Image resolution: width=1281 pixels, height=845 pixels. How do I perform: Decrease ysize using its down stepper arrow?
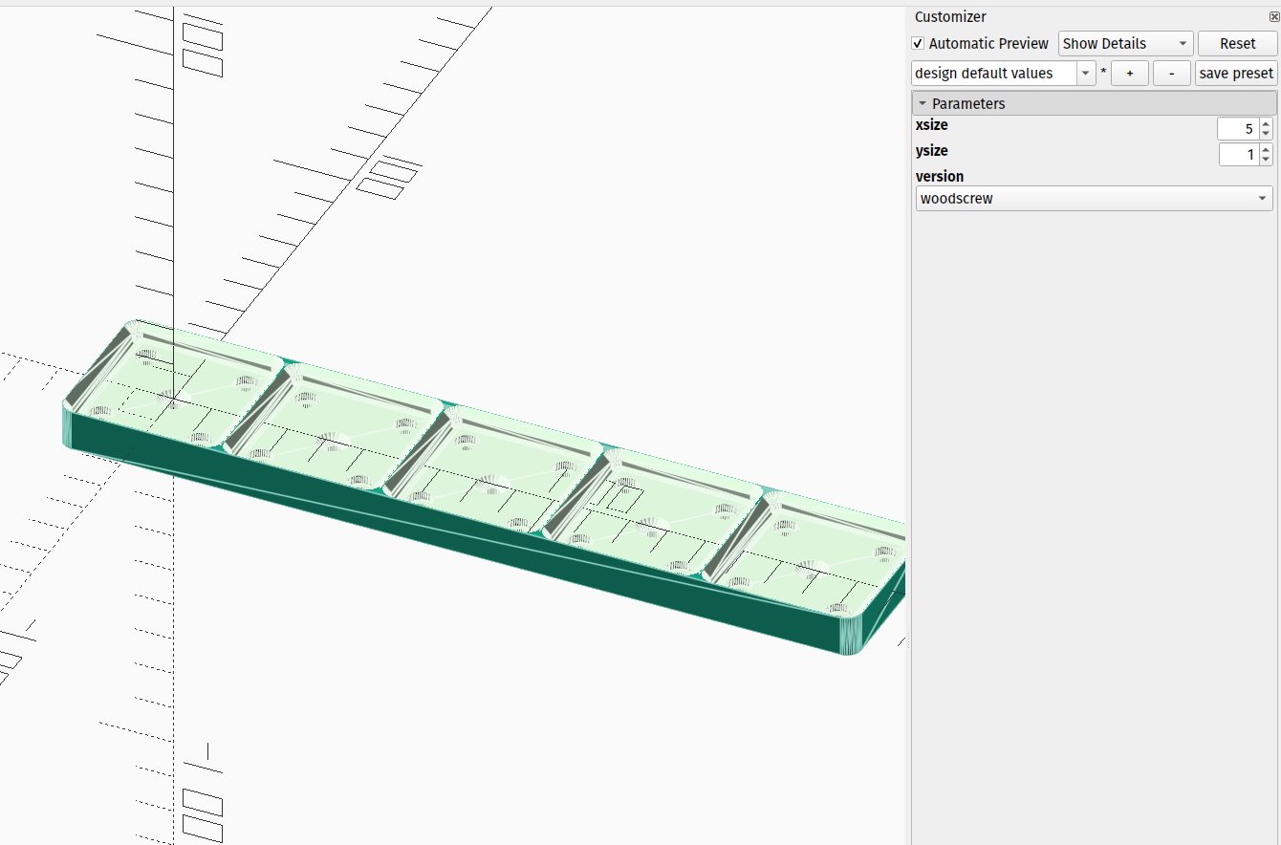pyautogui.click(x=1267, y=158)
